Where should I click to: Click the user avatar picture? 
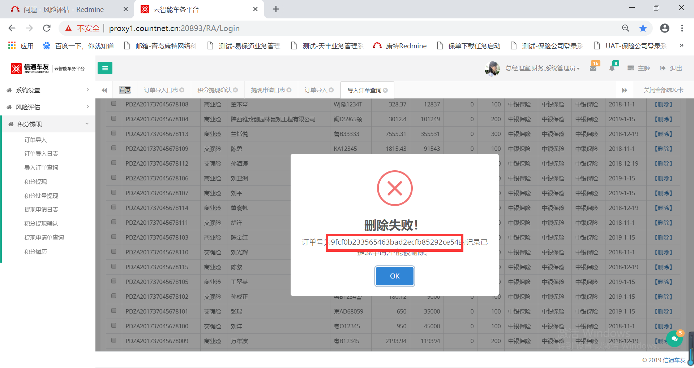[x=492, y=68]
